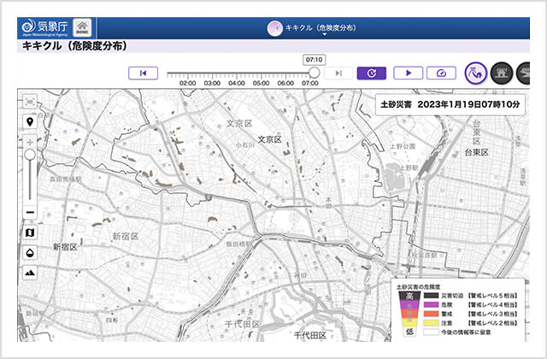Click the map zoom slider handle

click(x=30, y=155)
